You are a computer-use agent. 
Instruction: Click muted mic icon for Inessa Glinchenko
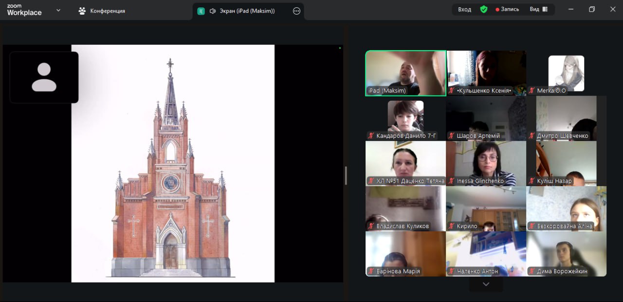click(452, 181)
